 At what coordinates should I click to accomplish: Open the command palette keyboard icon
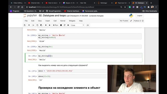[88, 25]
